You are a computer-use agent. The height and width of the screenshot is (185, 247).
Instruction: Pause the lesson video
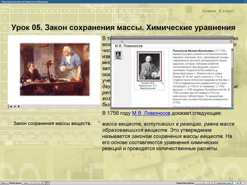click(x=15, y=106)
